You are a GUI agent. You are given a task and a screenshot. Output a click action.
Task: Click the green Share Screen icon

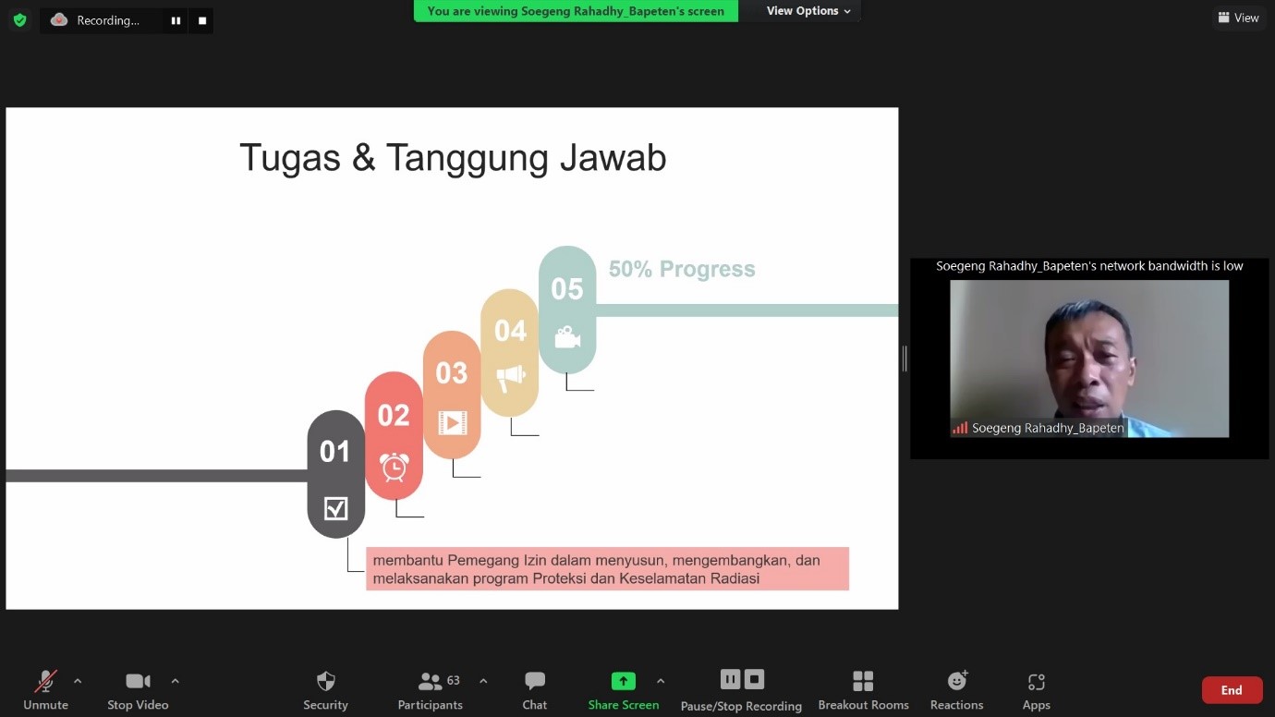coord(623,681)
